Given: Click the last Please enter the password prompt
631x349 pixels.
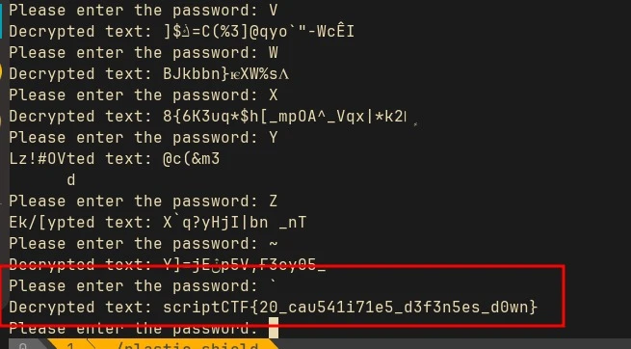Looking at the screenshot, I should click(x=134, y=329).
